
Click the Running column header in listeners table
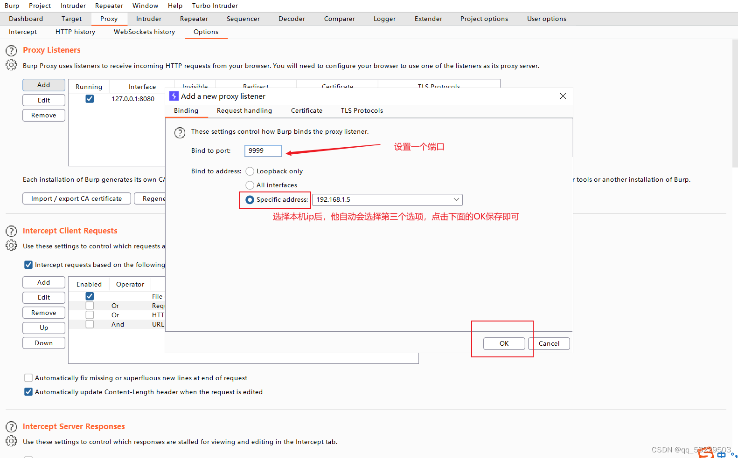point(89,87)
